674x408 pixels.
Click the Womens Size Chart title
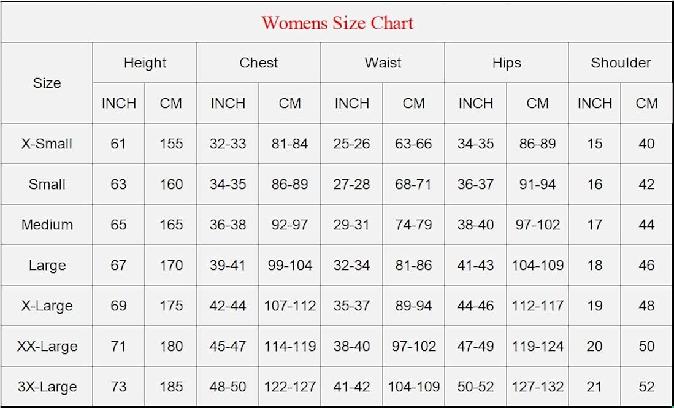[337, 23]
